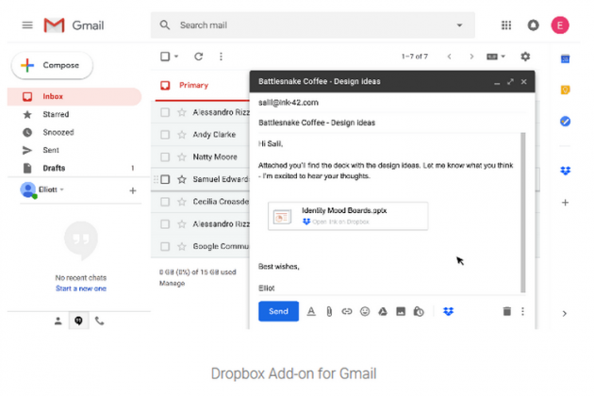Image resolution: width=594 pixels, height=396 pixels.
Task: Insert link in compose toolbar
Action: [347, 311]
